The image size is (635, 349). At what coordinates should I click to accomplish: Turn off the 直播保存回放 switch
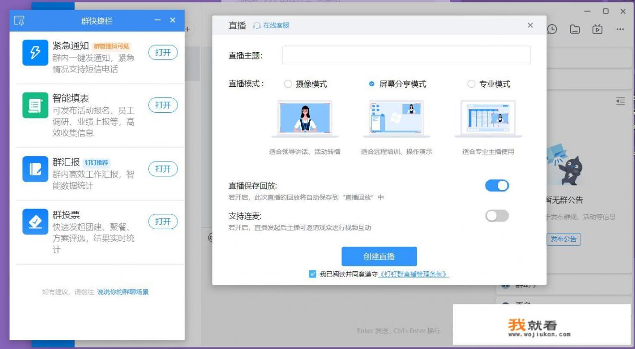(x=497, y=186)
